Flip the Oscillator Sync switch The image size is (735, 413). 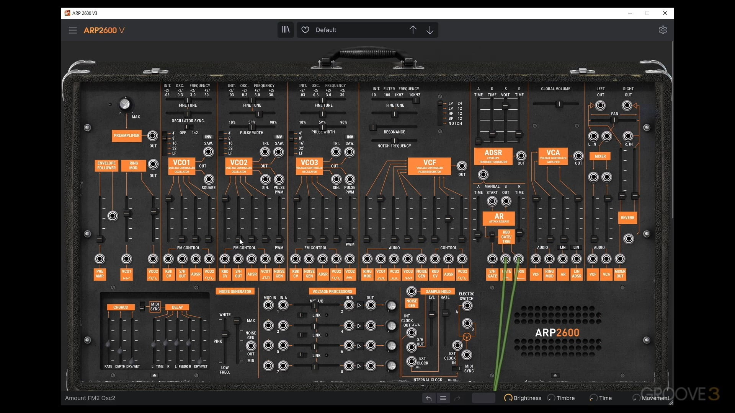tap(188, 127)
